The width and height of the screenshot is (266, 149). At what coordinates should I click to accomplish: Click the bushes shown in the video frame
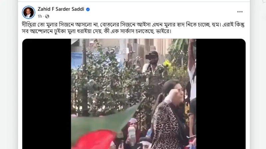coord(109,81)
